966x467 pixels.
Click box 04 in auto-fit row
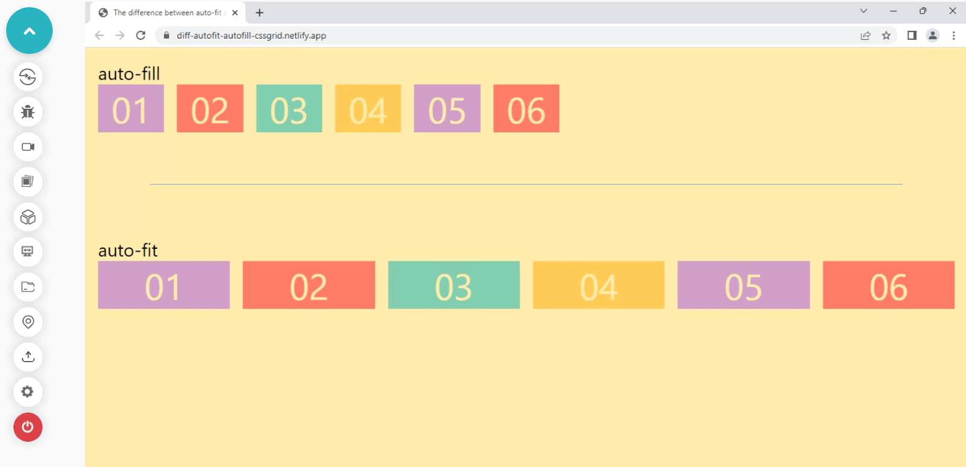[x=599, y=285]
